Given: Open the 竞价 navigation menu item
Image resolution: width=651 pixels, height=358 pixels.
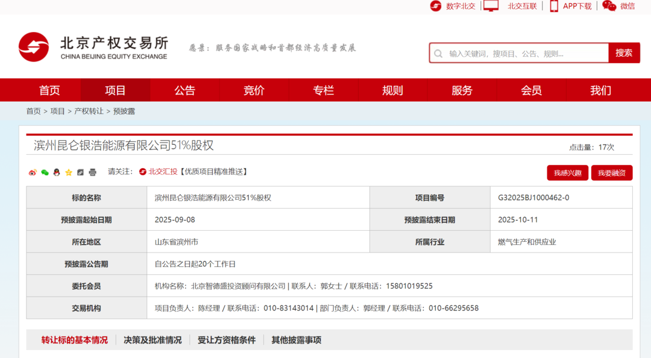Looking at the screenshot, I should point(254,90).
